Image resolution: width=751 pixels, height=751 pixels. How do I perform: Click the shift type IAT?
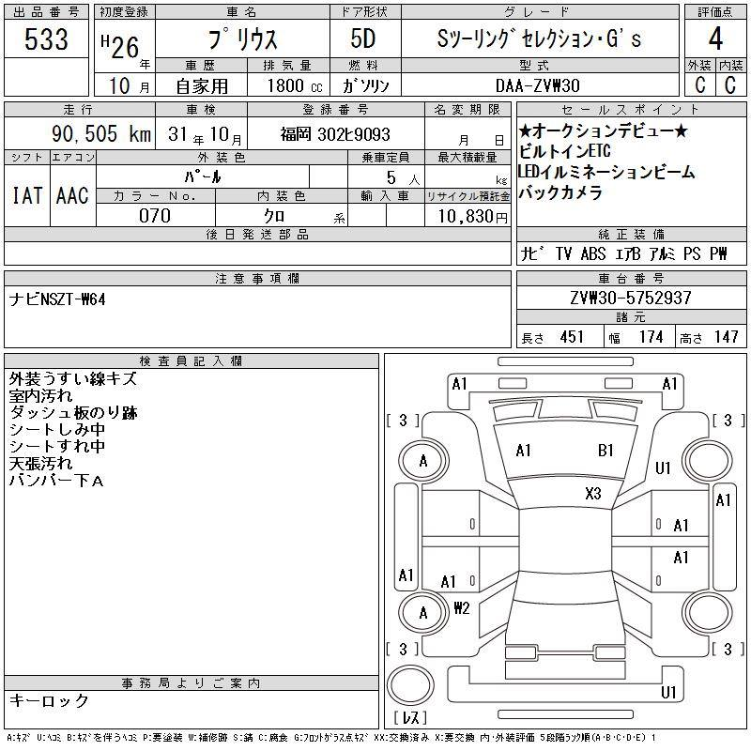pos(27,195)
